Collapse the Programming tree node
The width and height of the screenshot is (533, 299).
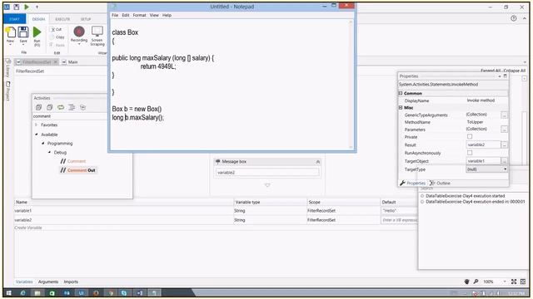[42, 144]
